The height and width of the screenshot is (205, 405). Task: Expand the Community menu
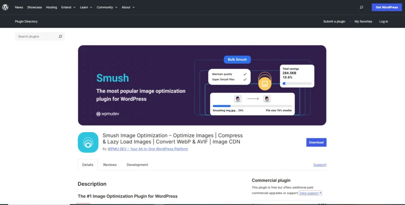click(107, 7)
